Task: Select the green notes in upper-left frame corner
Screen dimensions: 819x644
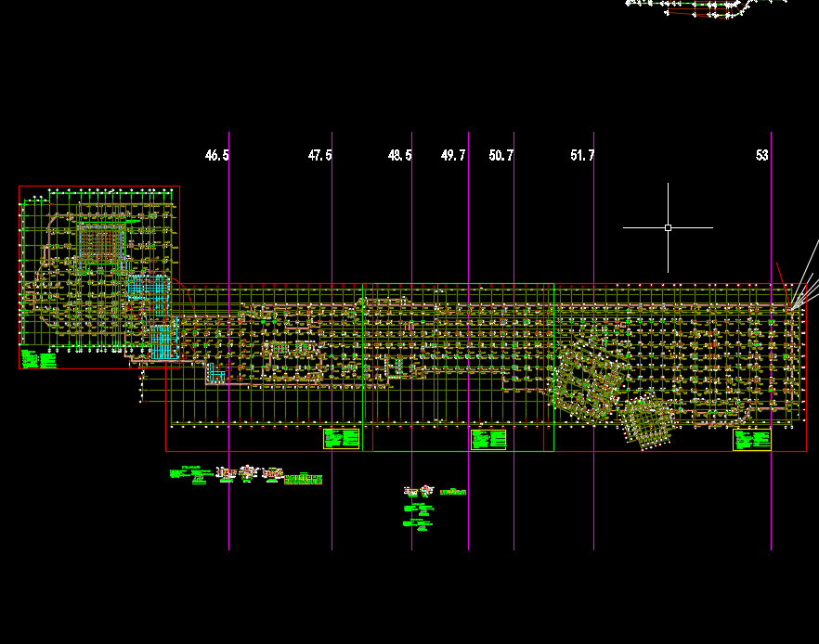Action: pyautogui.click(x=37, y=358)
